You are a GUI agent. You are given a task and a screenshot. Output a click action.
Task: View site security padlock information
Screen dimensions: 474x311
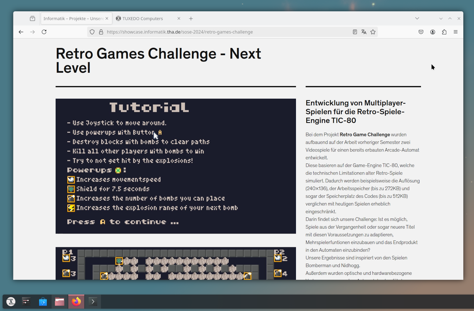[x=101, y=32]
